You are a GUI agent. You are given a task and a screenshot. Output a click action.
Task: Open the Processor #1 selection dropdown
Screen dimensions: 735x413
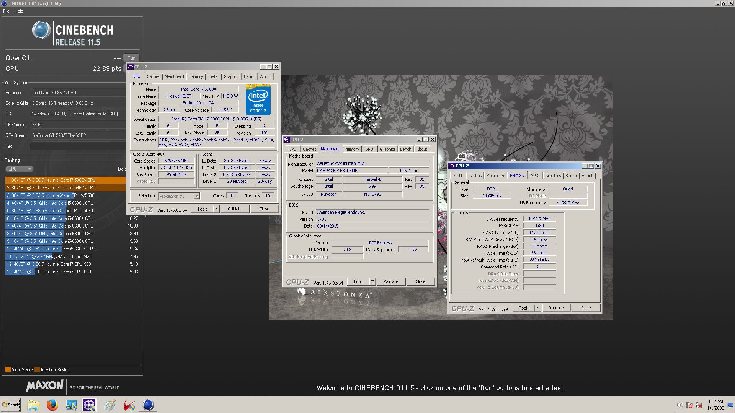pyautogui.click(x=179, y=196)
